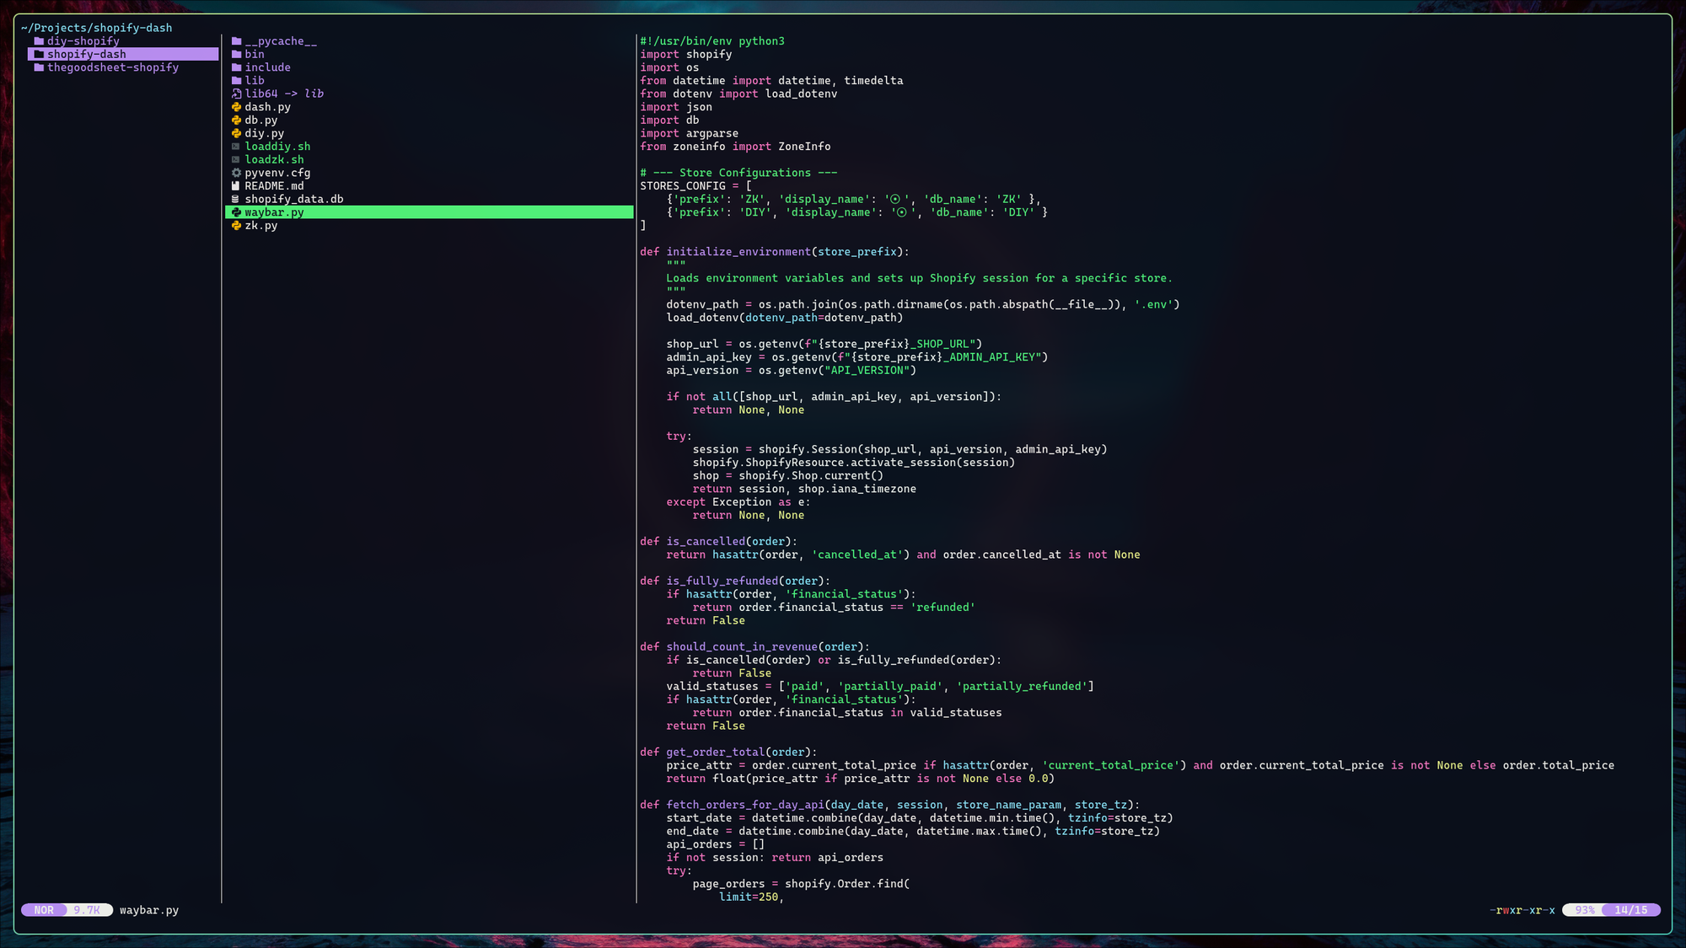Select the db.py file

[x=260, y=121]
